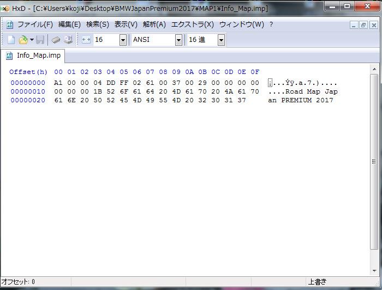Click the ANSI encoding field

(153, 40)
